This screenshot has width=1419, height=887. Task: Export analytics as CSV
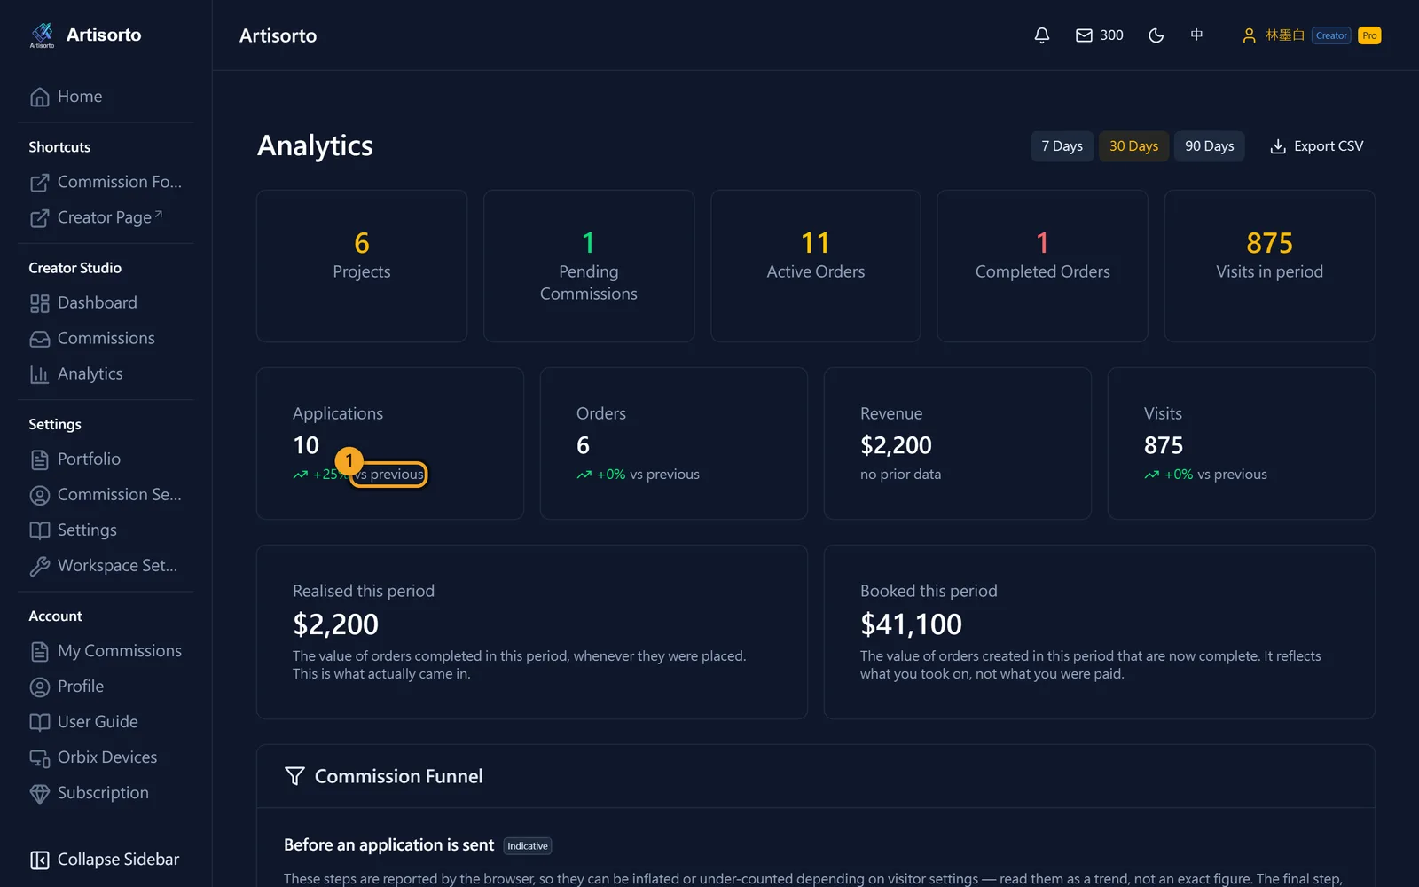(1317, 146)
